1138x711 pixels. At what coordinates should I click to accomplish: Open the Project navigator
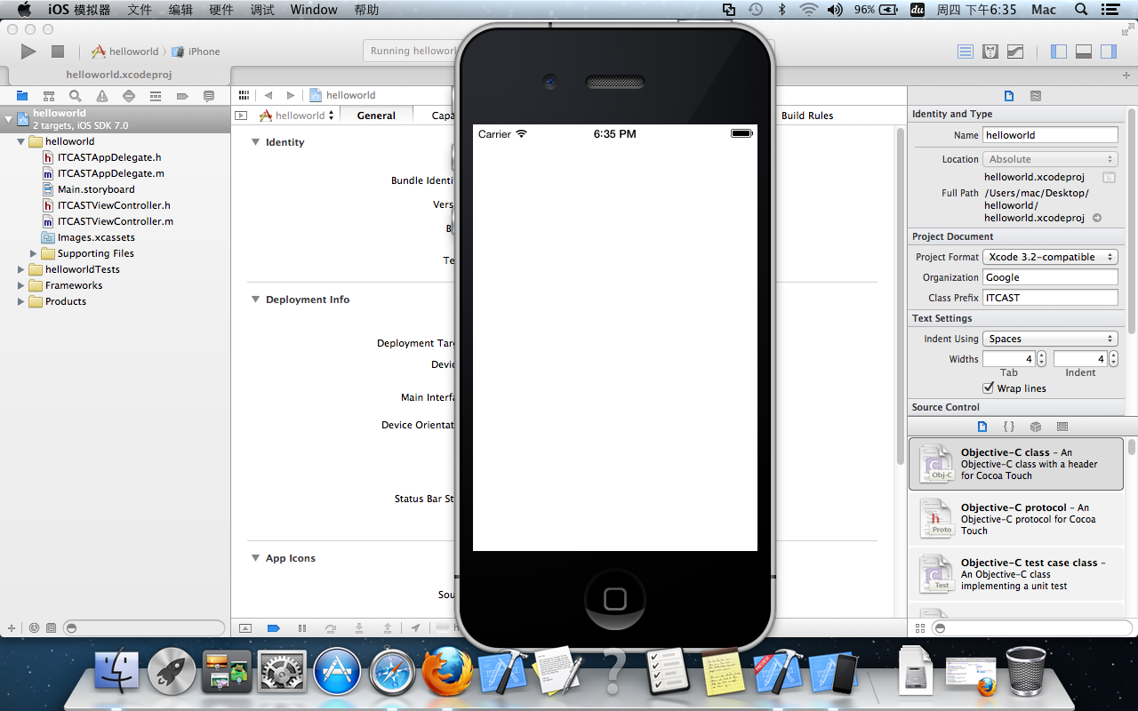coord(22,96)
